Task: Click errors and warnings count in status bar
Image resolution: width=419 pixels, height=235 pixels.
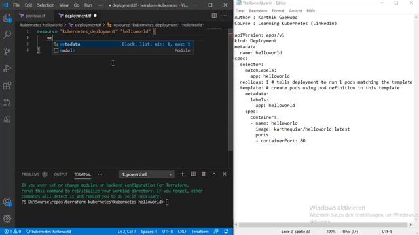Action: (12, 232)
